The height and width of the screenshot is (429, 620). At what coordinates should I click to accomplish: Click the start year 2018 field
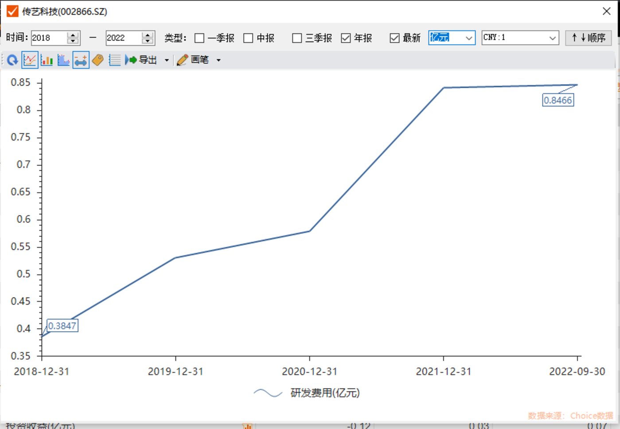(49, 38)
